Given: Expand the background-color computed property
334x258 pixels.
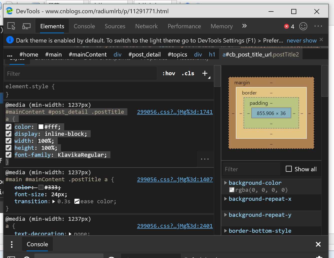Looking at the screenshot, I should pyautogui.click(x=226, y=183).
